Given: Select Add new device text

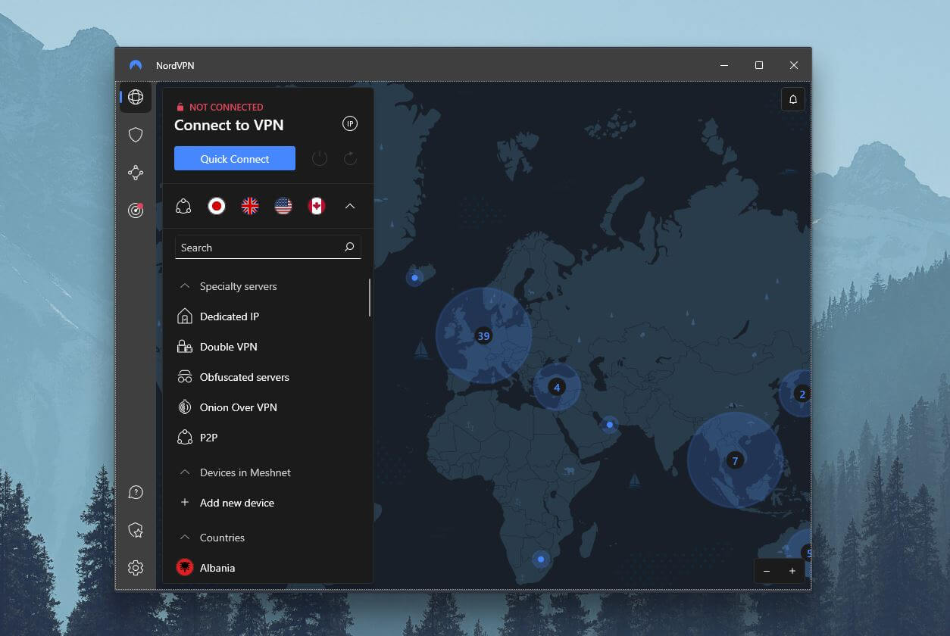Looking at the screenshot, I should point(237,503).
